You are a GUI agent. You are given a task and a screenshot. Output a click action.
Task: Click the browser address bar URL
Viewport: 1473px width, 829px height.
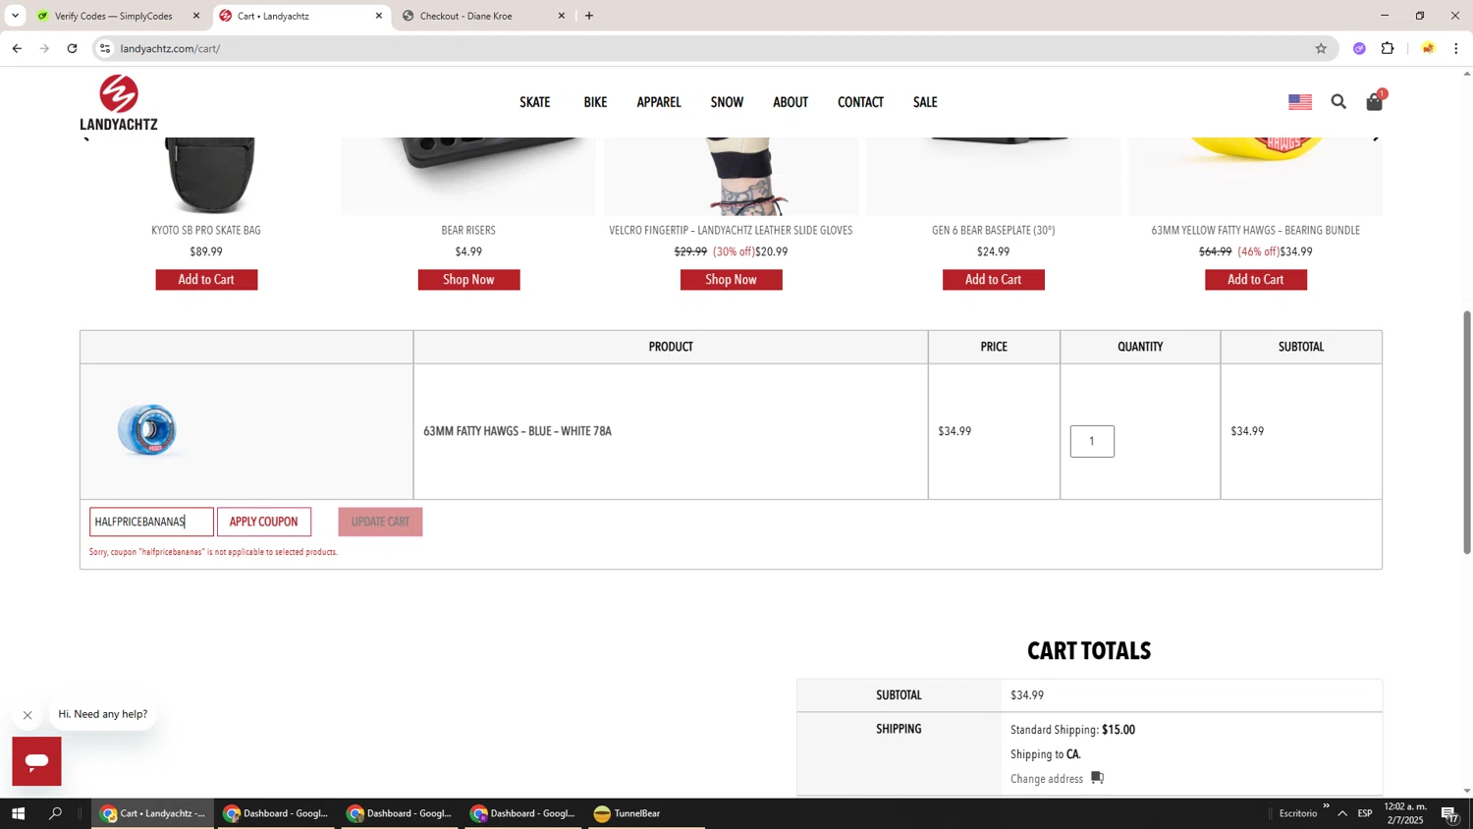click(171, 48)
